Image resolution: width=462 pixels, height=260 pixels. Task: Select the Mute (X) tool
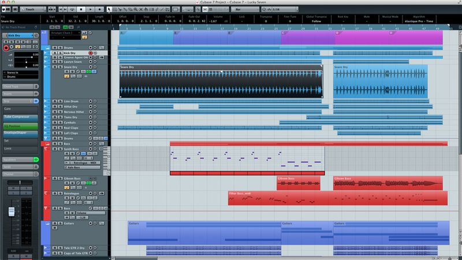coord(141,9)
